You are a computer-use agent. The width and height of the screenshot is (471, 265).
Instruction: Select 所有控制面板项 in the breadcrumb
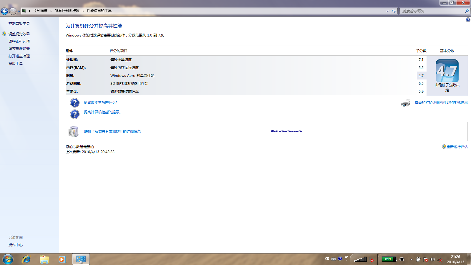click(x=67, y=11)
